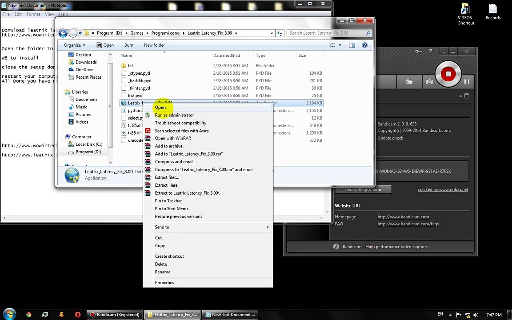Open Format menu in Notepad
This screenshot has height=320, width=512.
point(33,14)
